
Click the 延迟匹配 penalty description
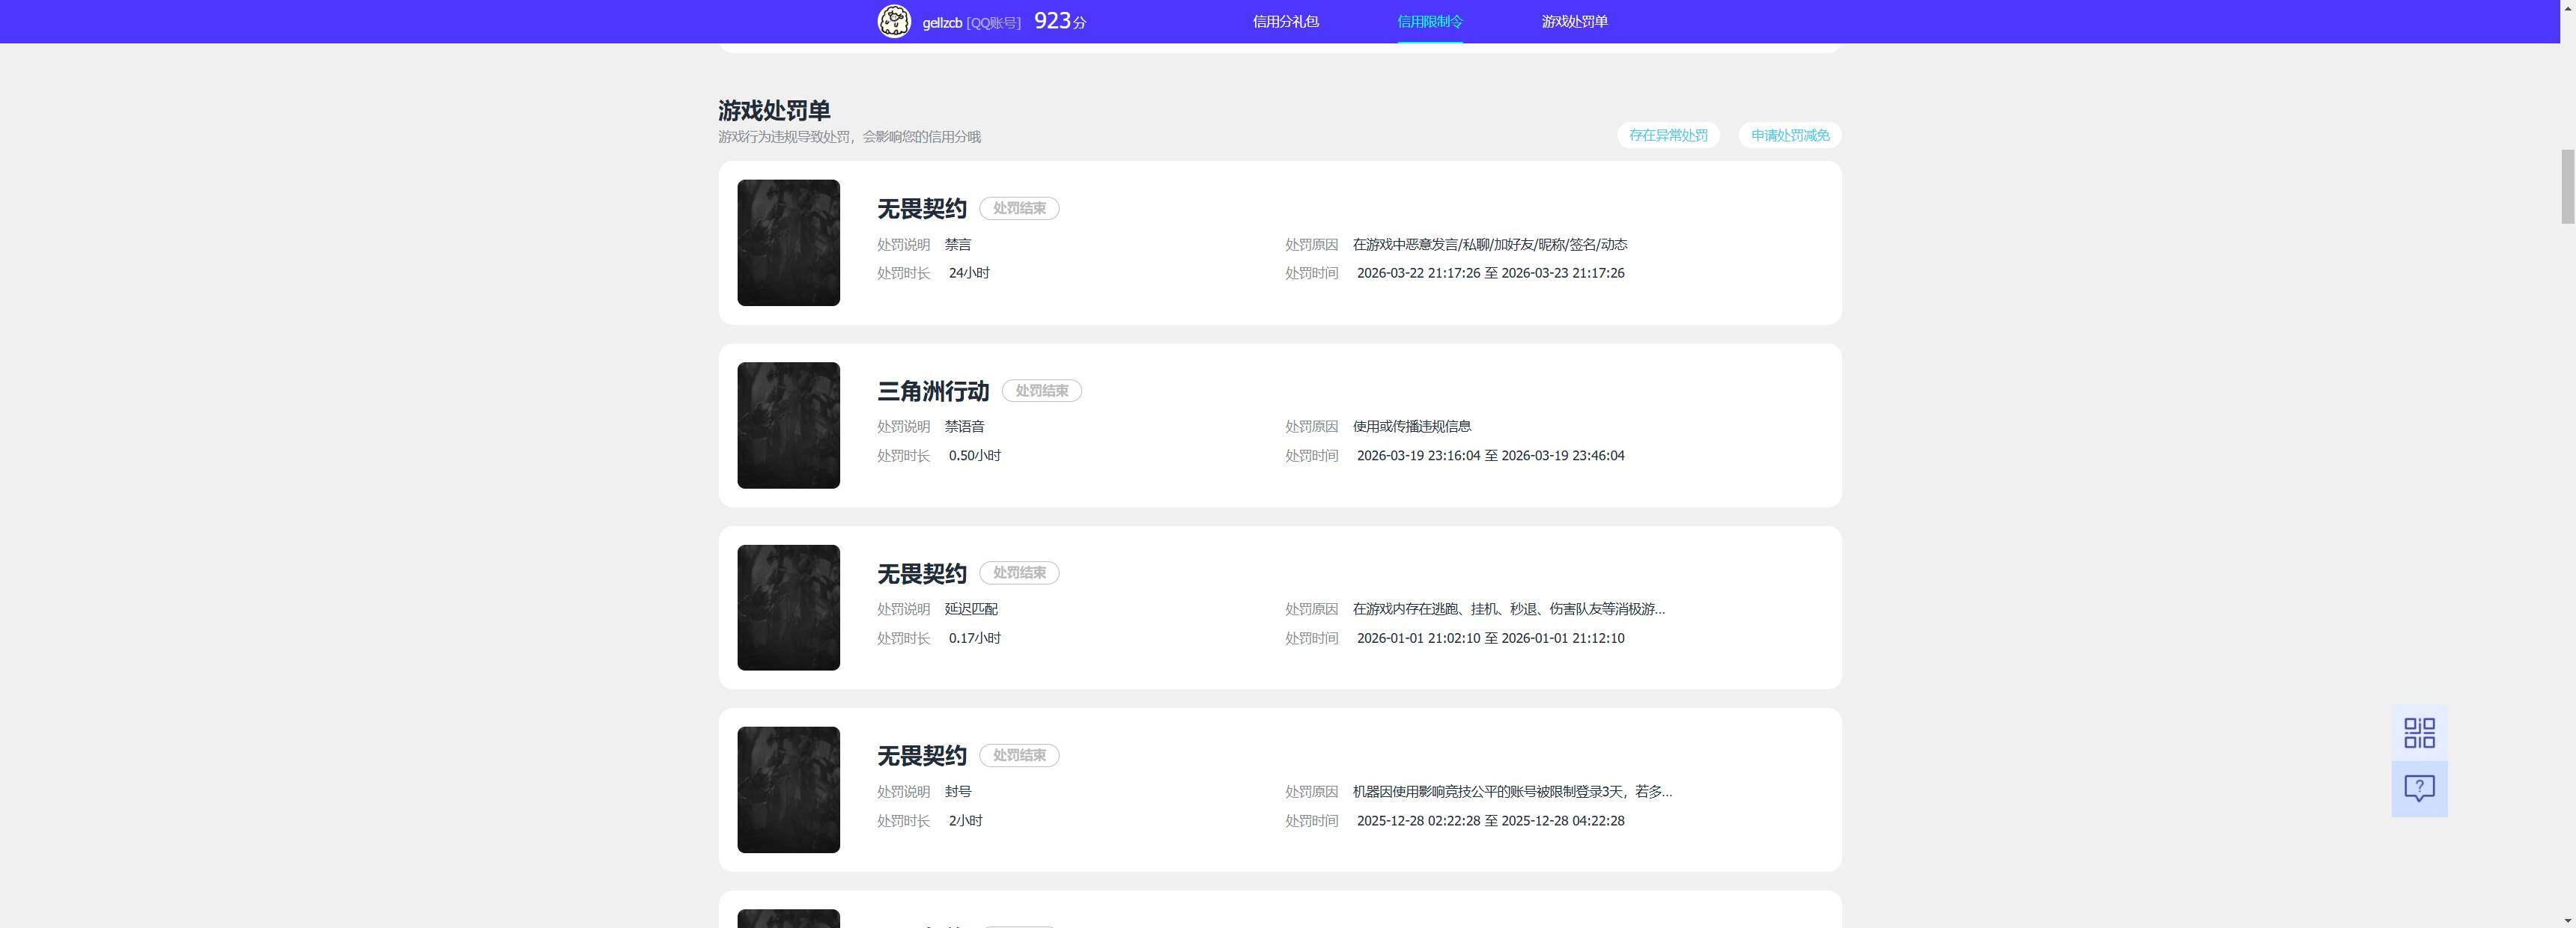pos(971,609)
